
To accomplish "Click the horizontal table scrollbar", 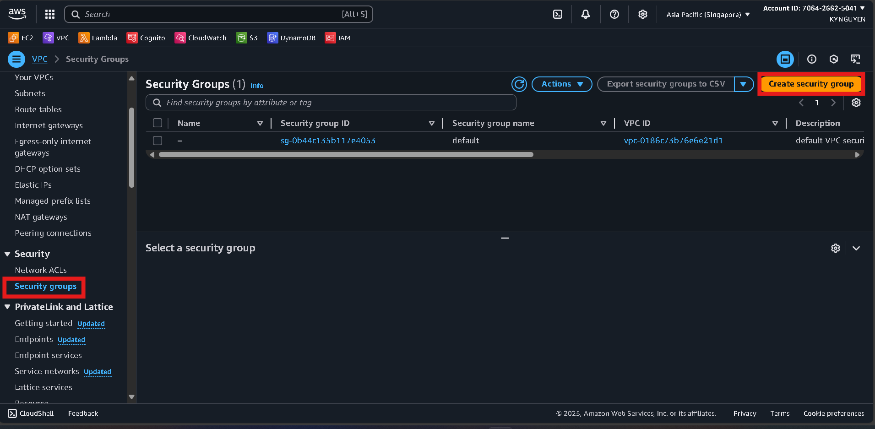I will pos(346,155).
